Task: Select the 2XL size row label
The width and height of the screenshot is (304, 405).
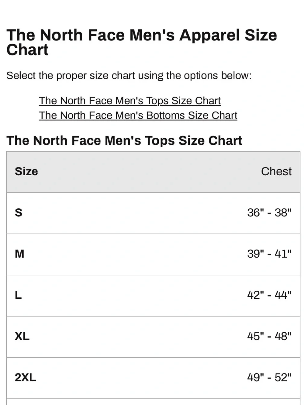Action: point(26,378)
